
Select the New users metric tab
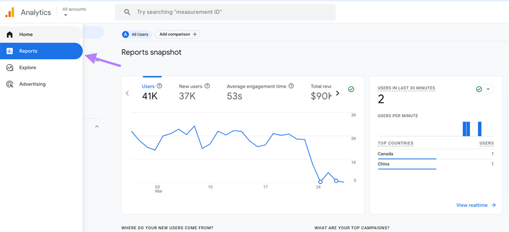point(194,92)
